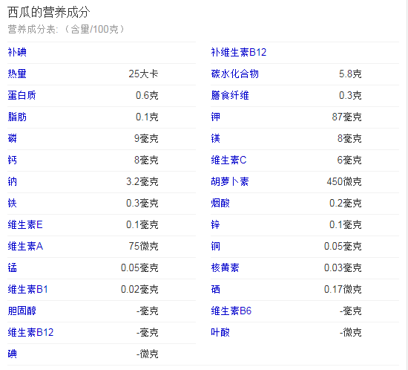The width and height of the screenshot is (408, 370).
Task: Open the 蛋白质 link
Action: (x=22, y=95)
